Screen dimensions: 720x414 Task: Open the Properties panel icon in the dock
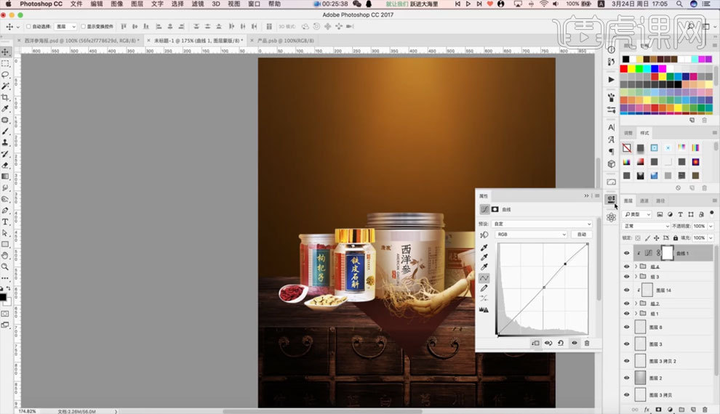click(x=611, y=200)
